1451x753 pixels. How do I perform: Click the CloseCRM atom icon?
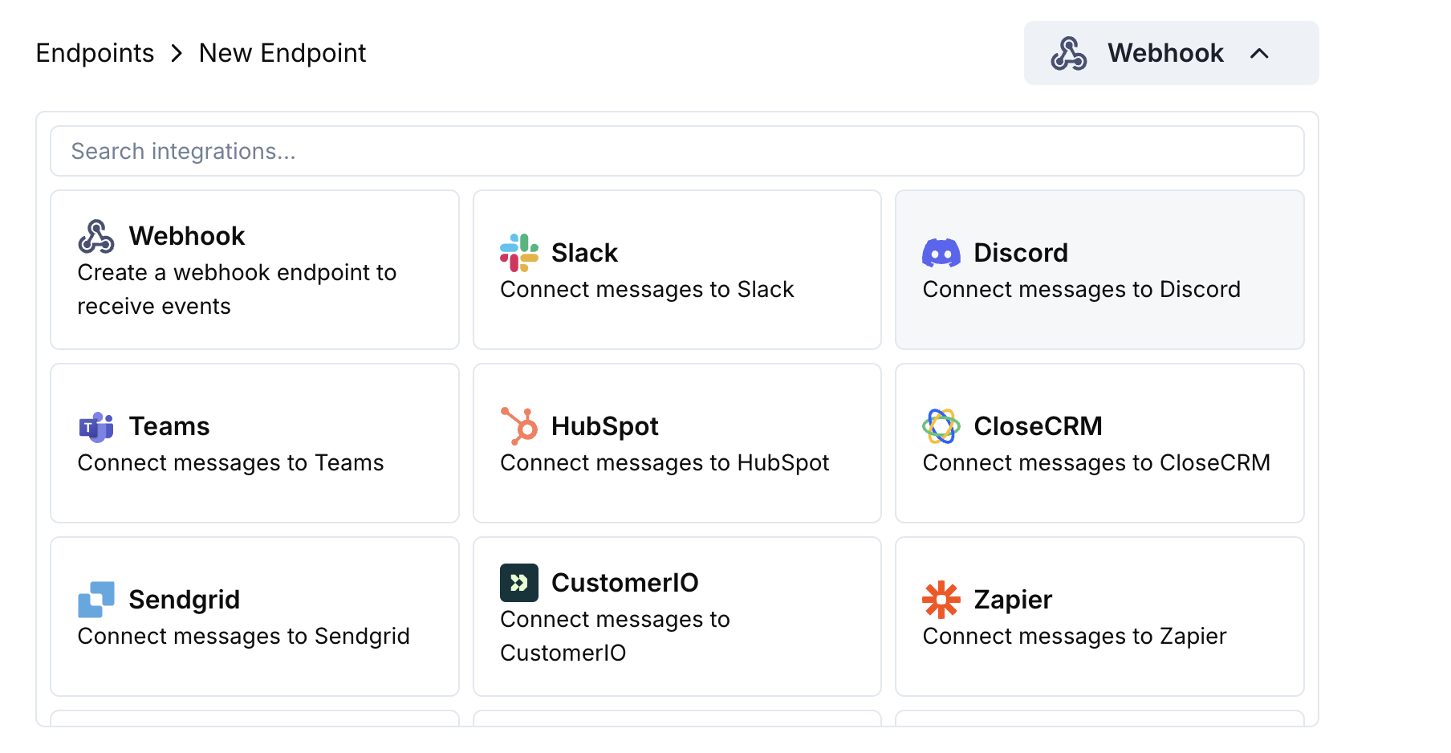coord(941,426)
